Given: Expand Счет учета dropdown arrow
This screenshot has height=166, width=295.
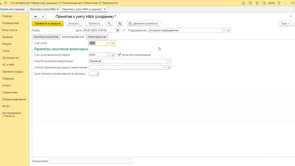Looking at the screenshot, I should point(109,43).
